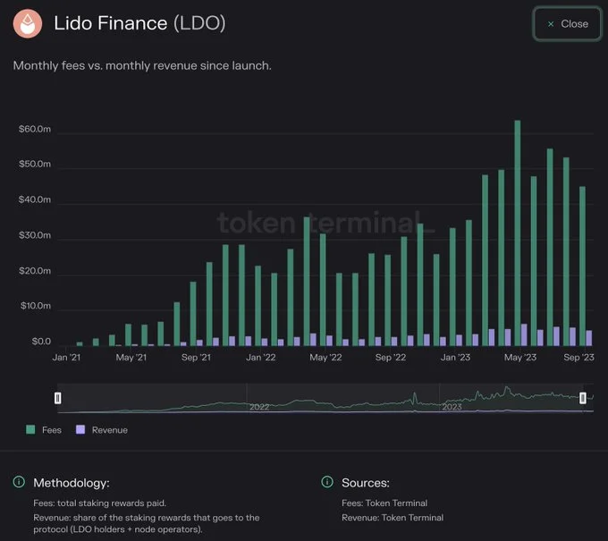
Task: Click the $40.0m y-axis label
Action: pos(35,199)
